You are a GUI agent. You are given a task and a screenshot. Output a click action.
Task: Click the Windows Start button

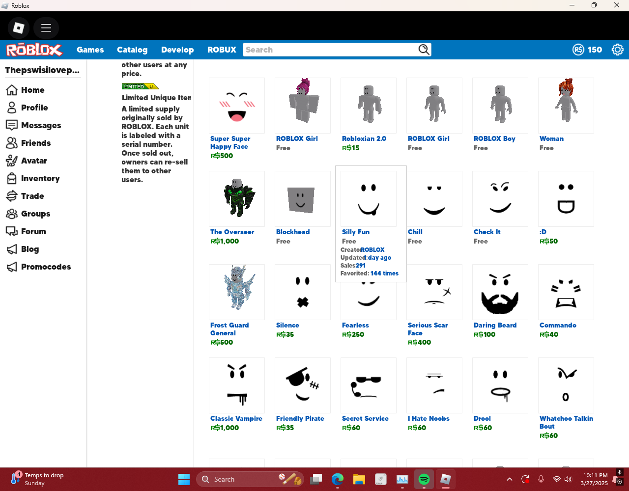pyautogui.click(x=184, y=479)
